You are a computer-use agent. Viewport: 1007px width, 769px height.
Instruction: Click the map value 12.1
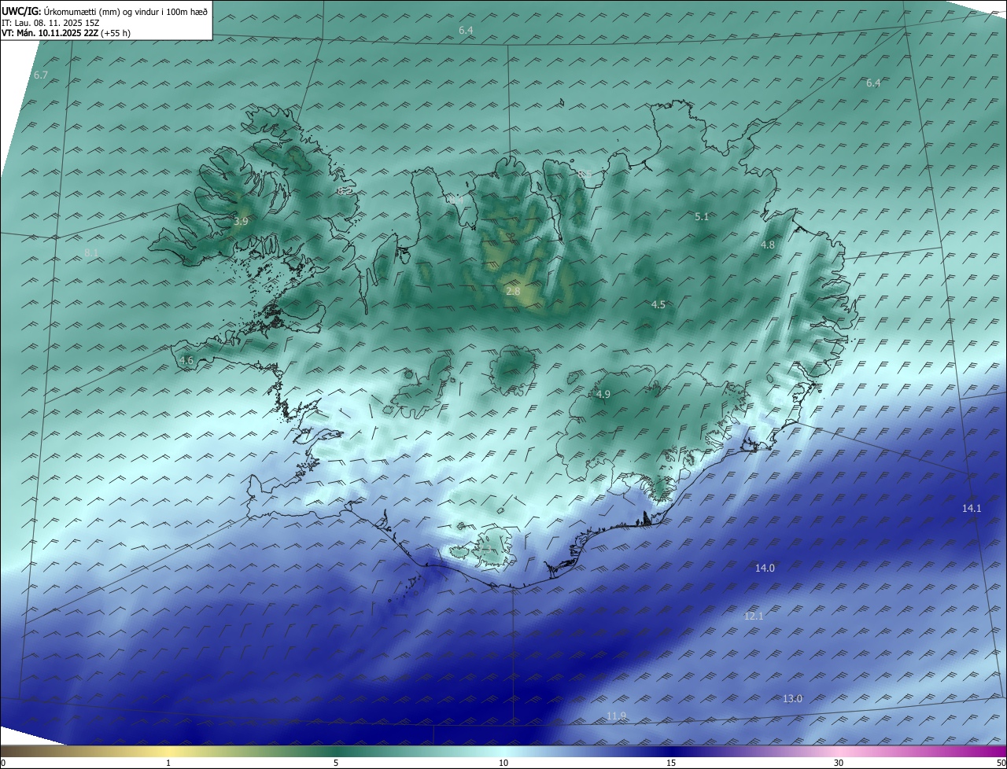(754, 616)
